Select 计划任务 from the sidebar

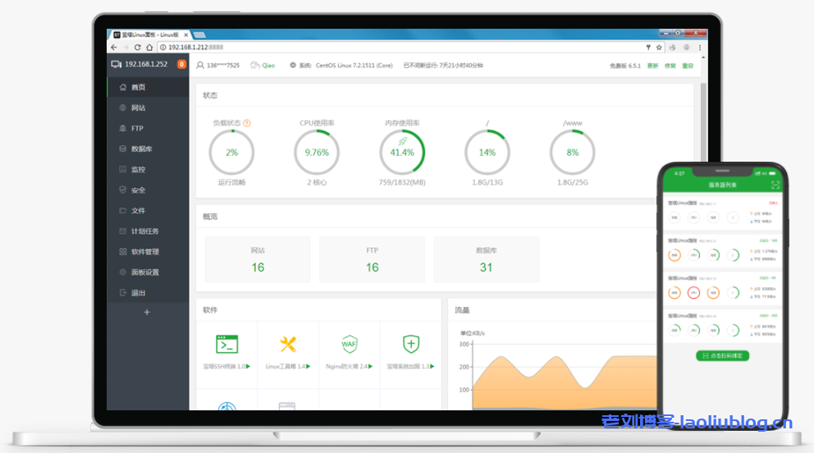[144, 231]
